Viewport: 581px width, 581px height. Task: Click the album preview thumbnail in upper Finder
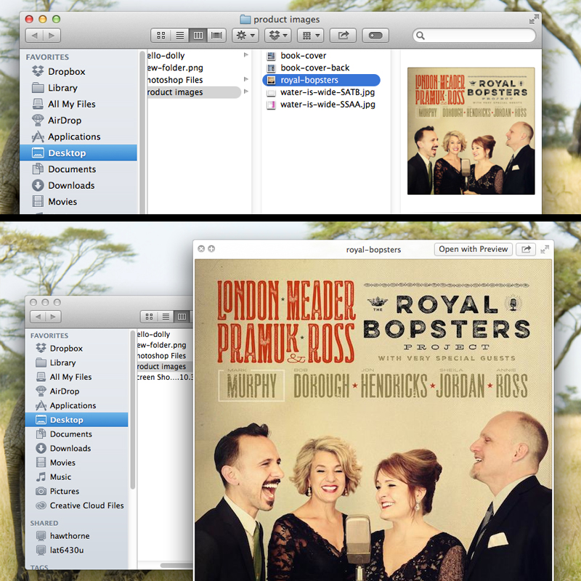point(471,131)
